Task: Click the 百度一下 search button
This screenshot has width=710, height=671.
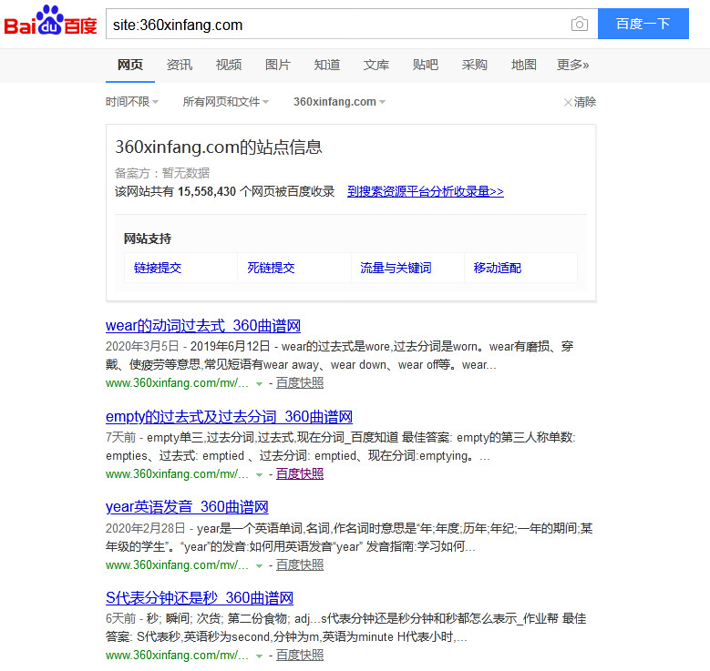Action: pyautogui.click(x=643, y=24)
